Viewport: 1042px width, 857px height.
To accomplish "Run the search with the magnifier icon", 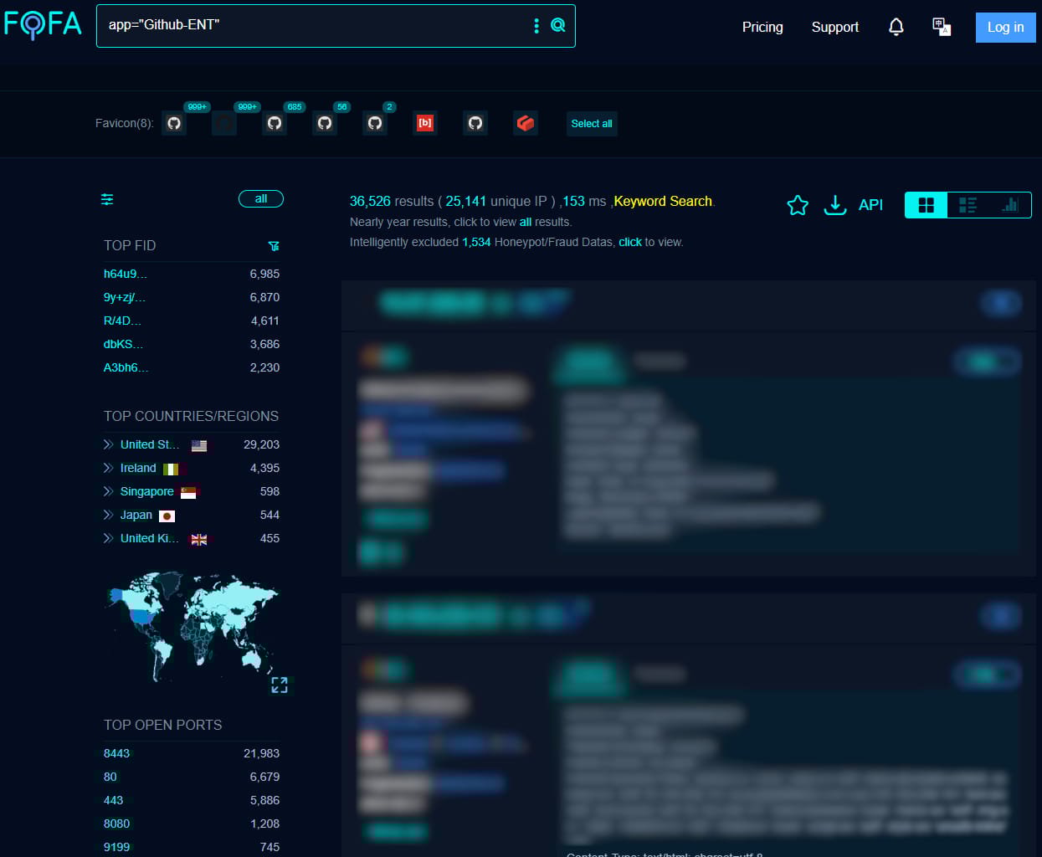I will (558, 26).
